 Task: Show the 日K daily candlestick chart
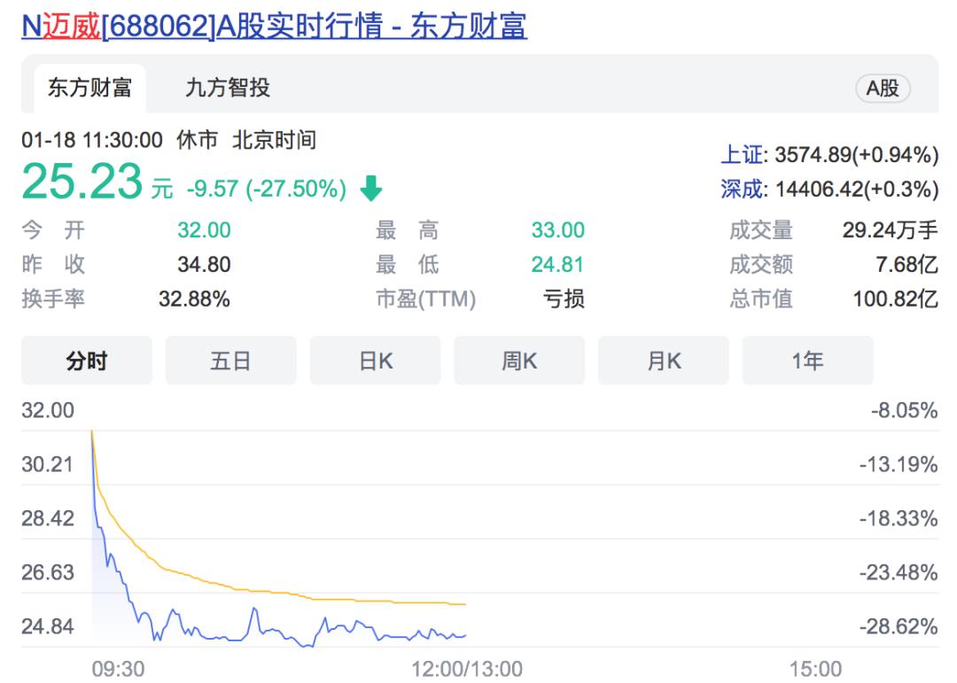[x=375, y=361]
